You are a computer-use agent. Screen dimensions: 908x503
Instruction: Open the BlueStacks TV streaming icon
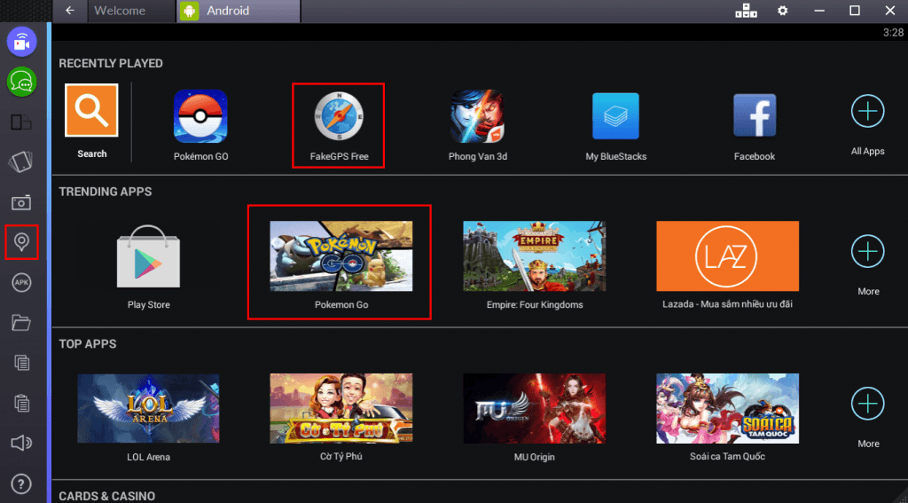22,42
